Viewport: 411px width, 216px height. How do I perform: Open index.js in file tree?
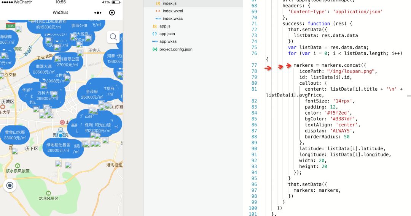(x=170, y=3)
